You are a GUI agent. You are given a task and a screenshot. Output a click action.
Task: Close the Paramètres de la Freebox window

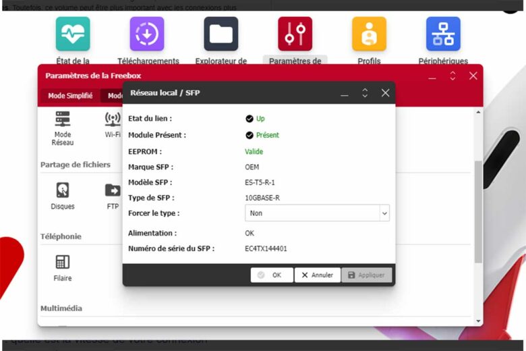point(473,76)
